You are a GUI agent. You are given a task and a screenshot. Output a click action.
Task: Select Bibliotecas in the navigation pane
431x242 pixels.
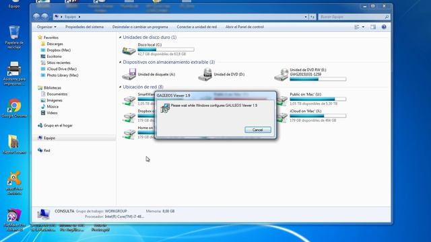53,88
